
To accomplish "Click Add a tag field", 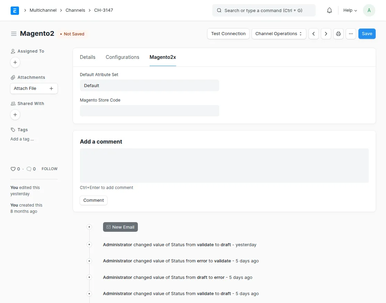I will (22, 139).
